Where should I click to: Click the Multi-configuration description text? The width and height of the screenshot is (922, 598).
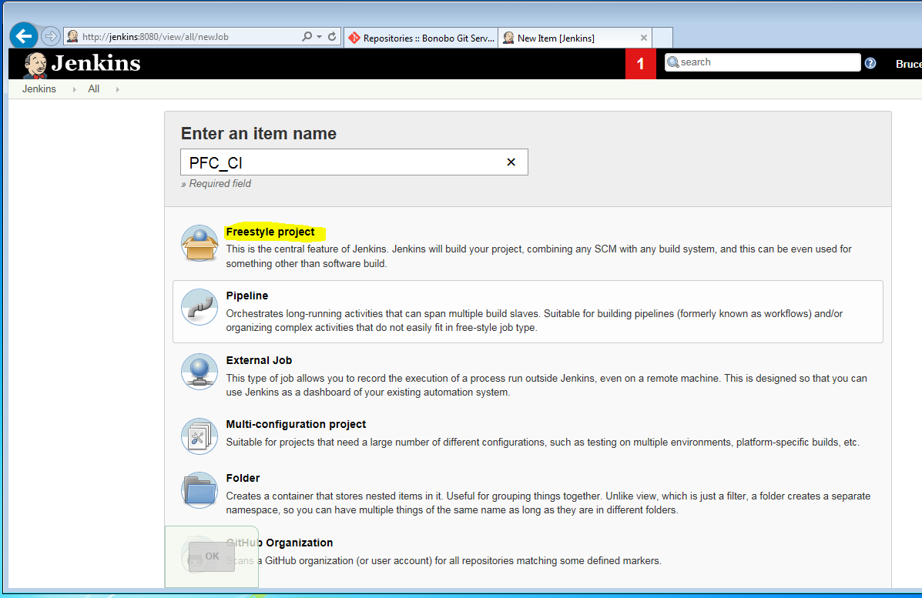point(543,443)
